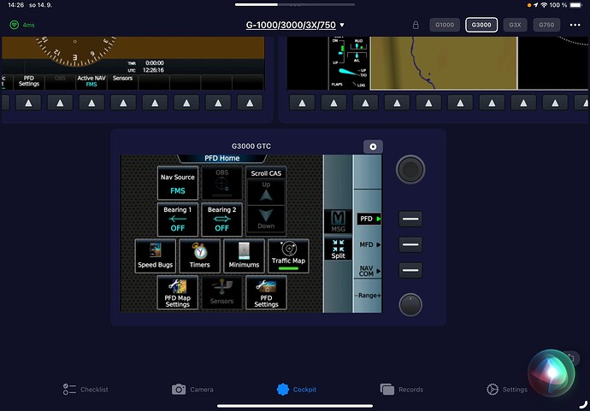Click Active NAV FMS softkey label
Screen dimensions: 590x411
tap(91, 81)
